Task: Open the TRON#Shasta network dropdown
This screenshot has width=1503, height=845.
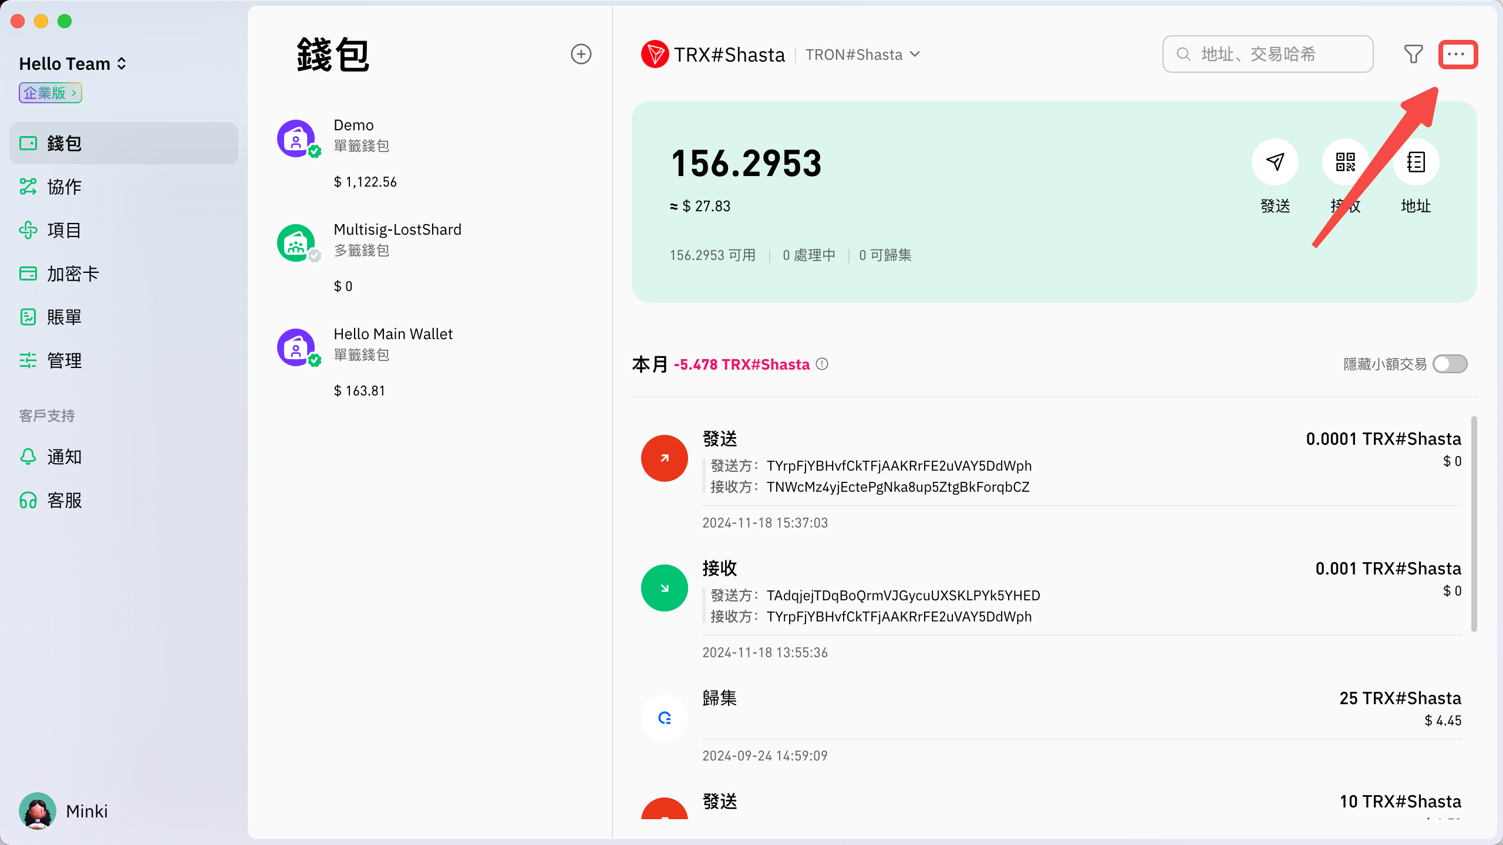Action: 862,55
